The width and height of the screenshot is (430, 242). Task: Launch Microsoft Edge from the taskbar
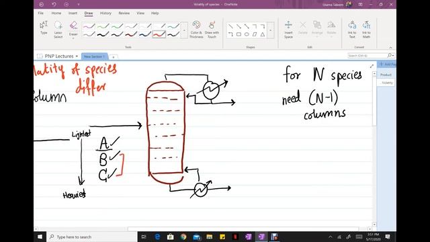(157, 237)
